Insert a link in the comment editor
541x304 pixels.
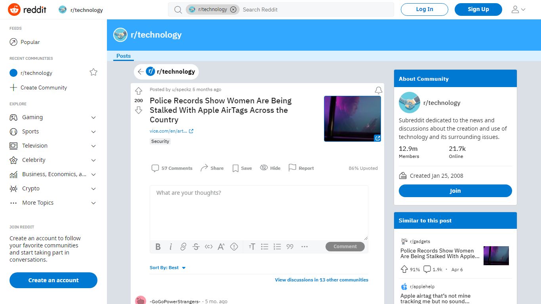(x=183, y=247)
